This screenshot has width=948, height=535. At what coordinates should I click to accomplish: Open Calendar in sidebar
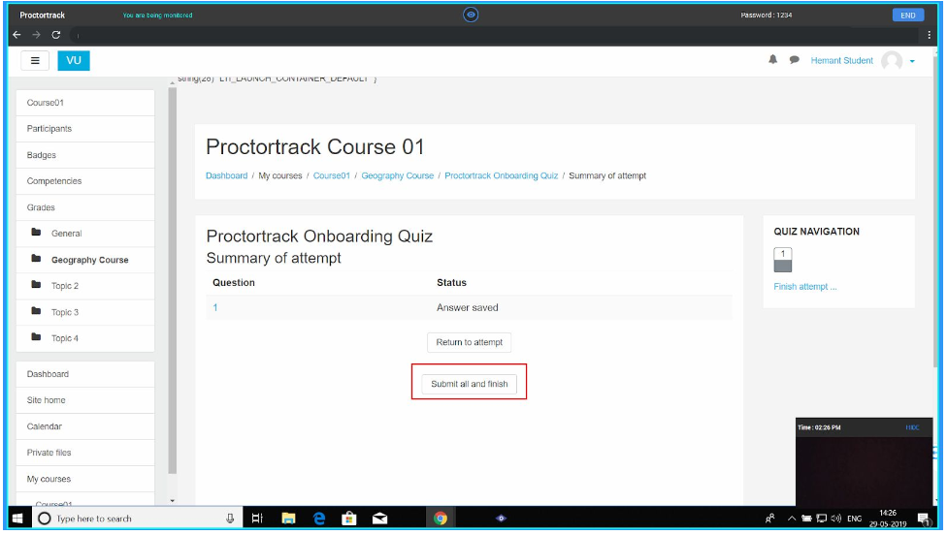tap(85, 426)
